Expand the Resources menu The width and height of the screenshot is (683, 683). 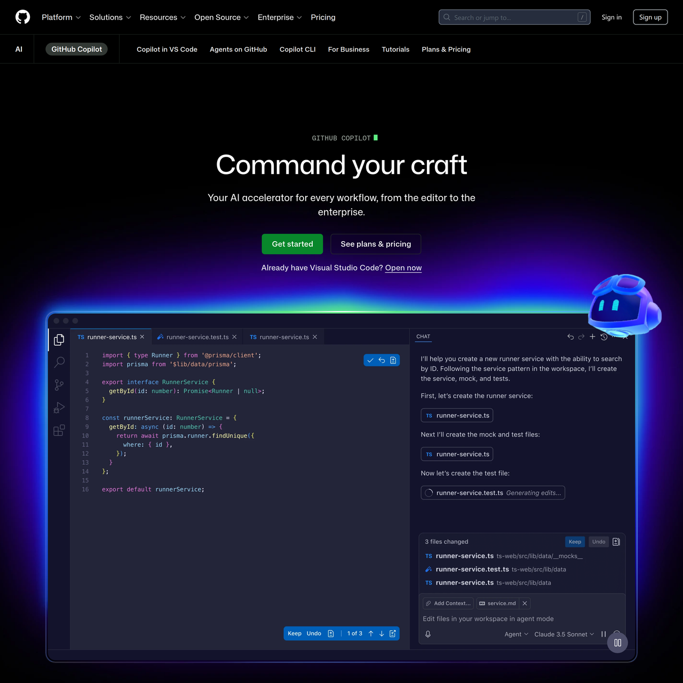[x=163, y=17]
